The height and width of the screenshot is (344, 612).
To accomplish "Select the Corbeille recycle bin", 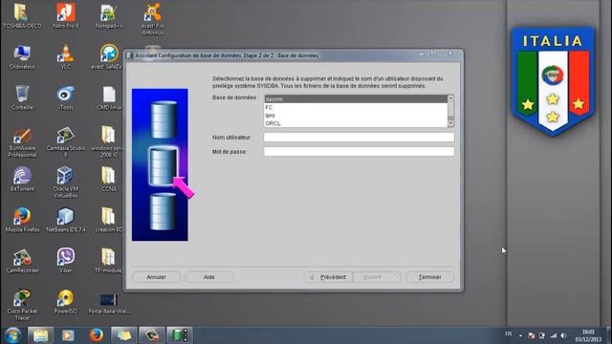I will coord(22,97).
